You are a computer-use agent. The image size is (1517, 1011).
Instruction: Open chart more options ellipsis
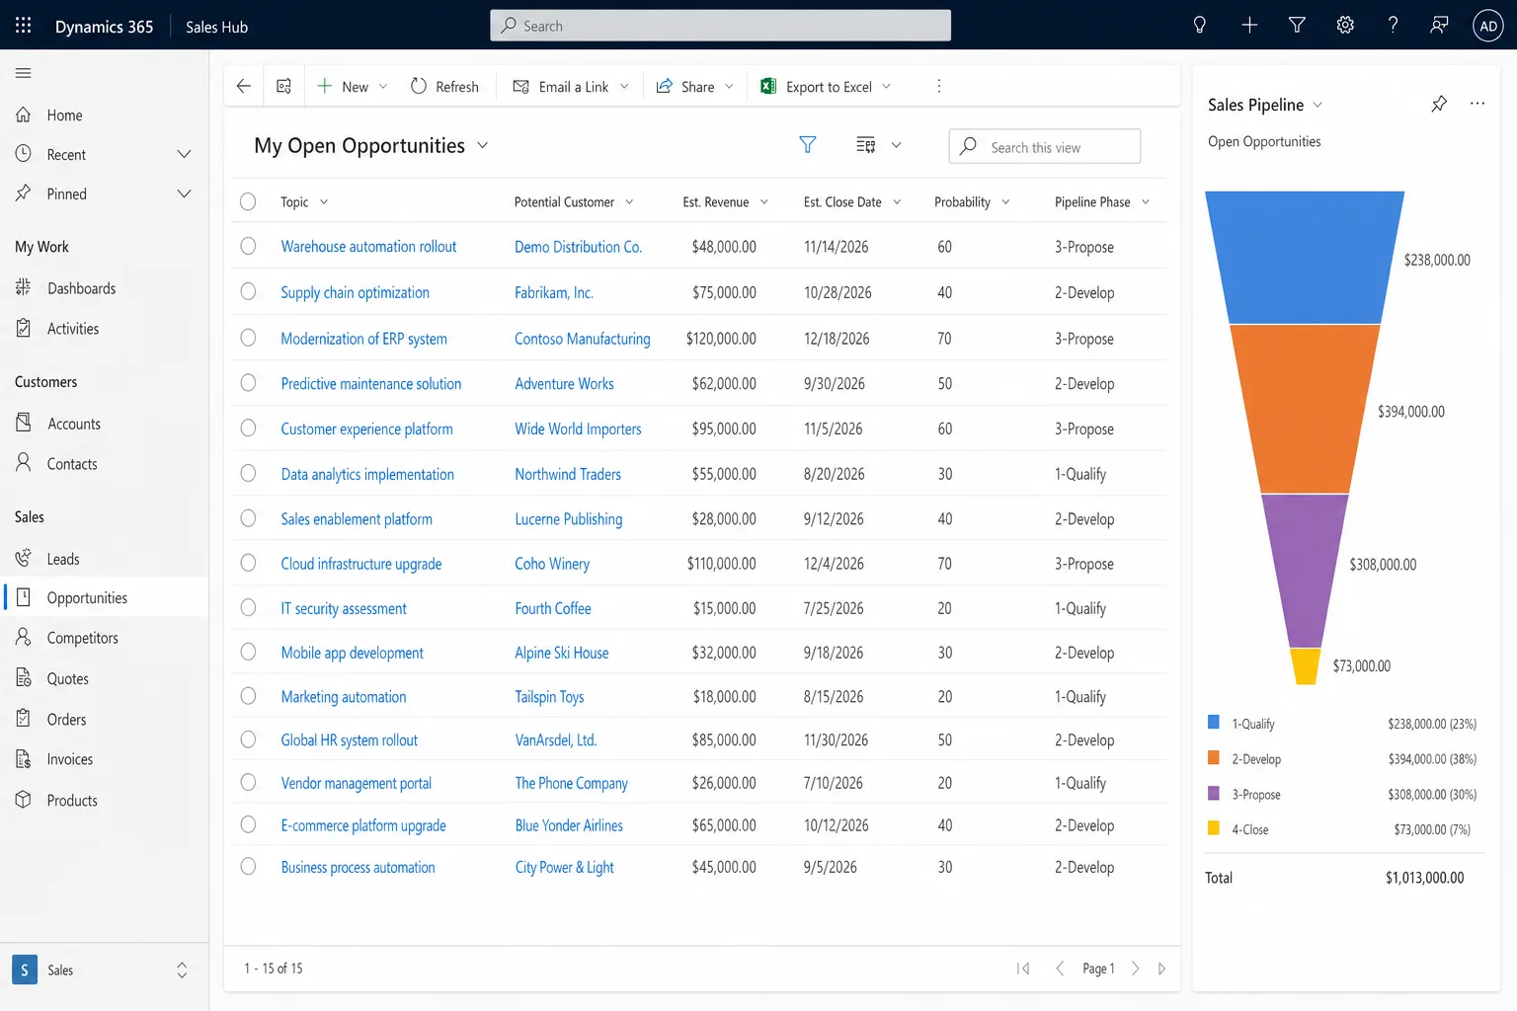[x=1477, y=104]
